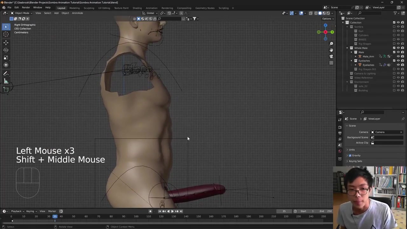Click the zoom magnifier viewport icon
The image size is (407, 229).
[331, 44]
